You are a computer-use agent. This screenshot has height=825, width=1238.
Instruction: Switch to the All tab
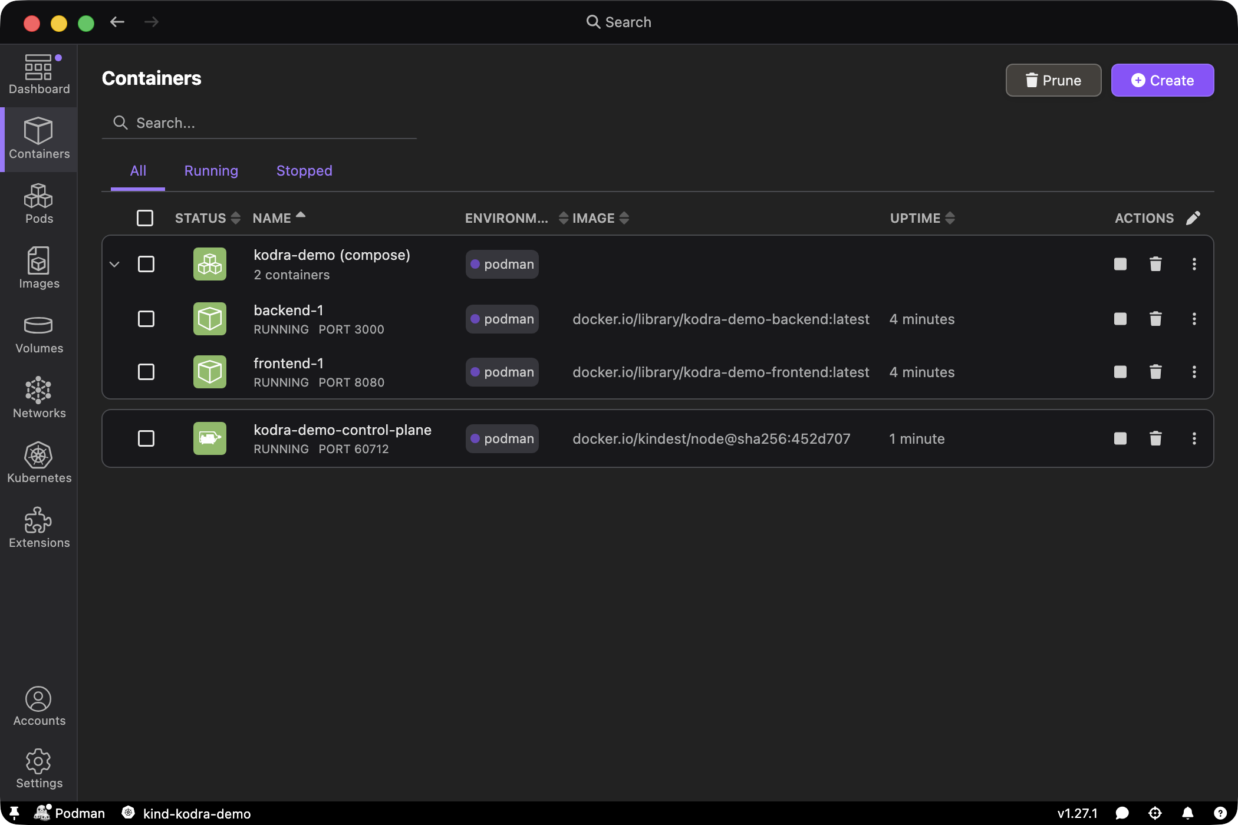[138, 171]
